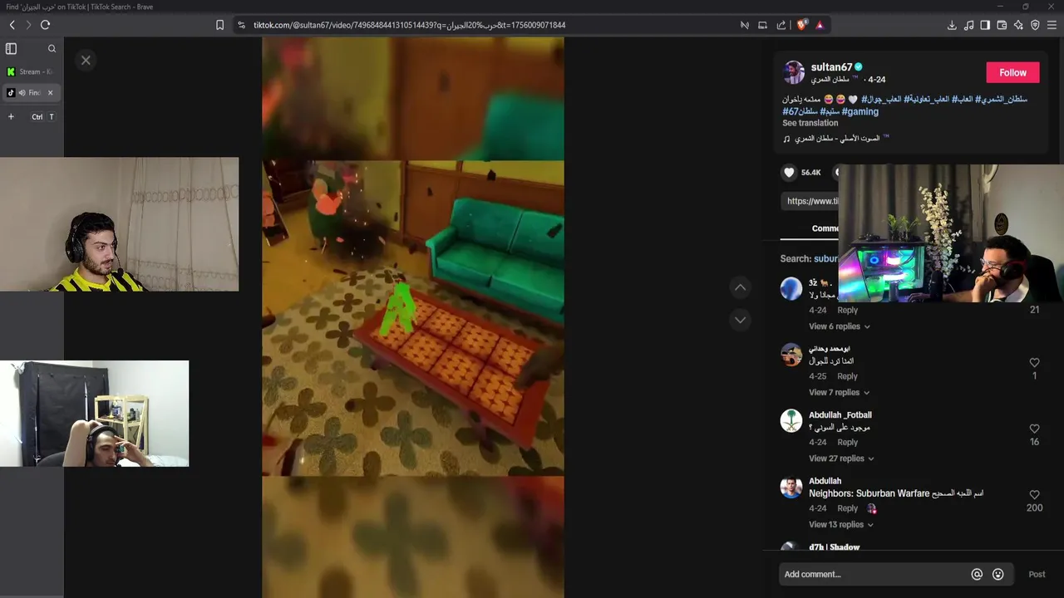Viewport: 1064px width, 598px height.
Task: Share this page via the share icon
Action: coord(781,25)
